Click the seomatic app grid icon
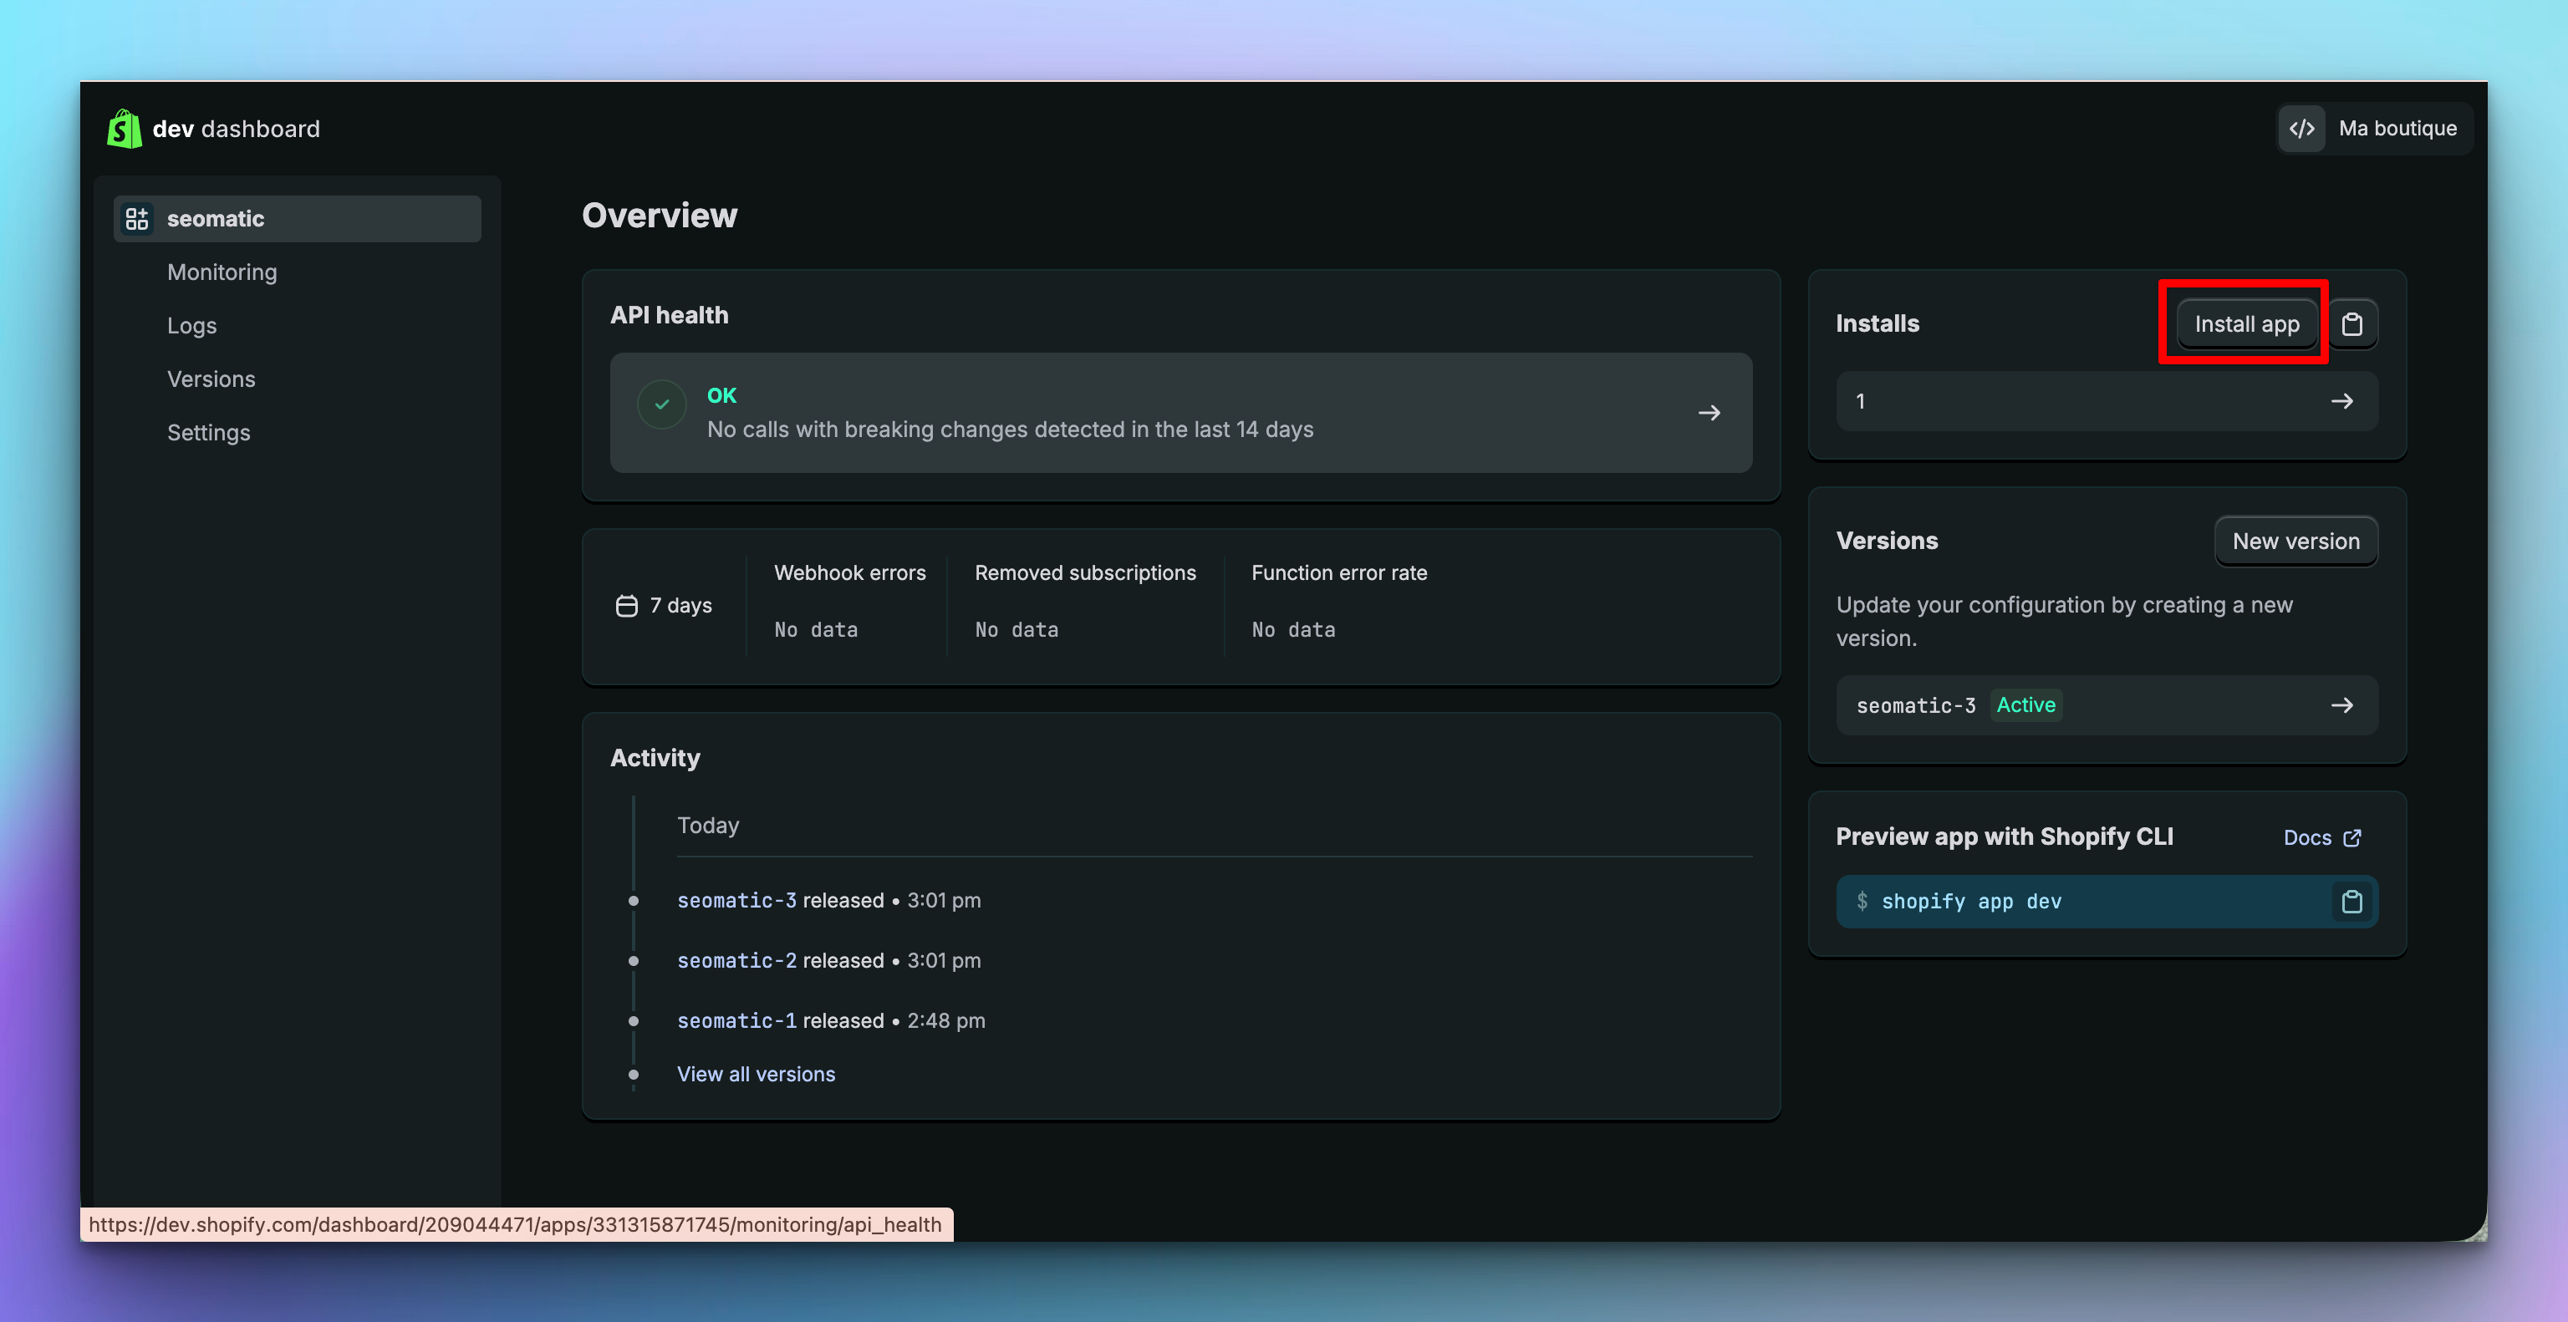Viewport: 2568px width, 1322px height. (x=136, y=218)
